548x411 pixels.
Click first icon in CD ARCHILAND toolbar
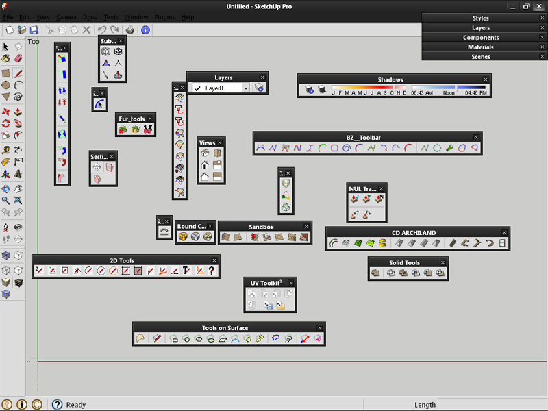coord(334,243)
